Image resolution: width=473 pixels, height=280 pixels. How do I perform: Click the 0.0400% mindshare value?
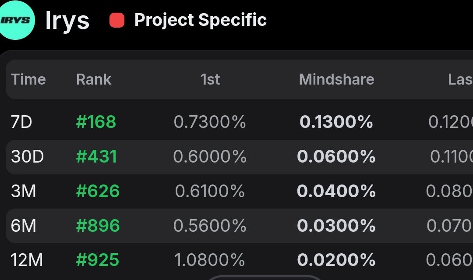click(336, 191)
